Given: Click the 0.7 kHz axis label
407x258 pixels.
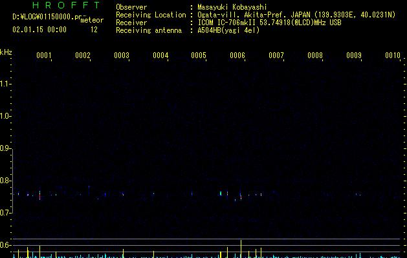Looking at the screenshot, I should click(x=5, y=213).
